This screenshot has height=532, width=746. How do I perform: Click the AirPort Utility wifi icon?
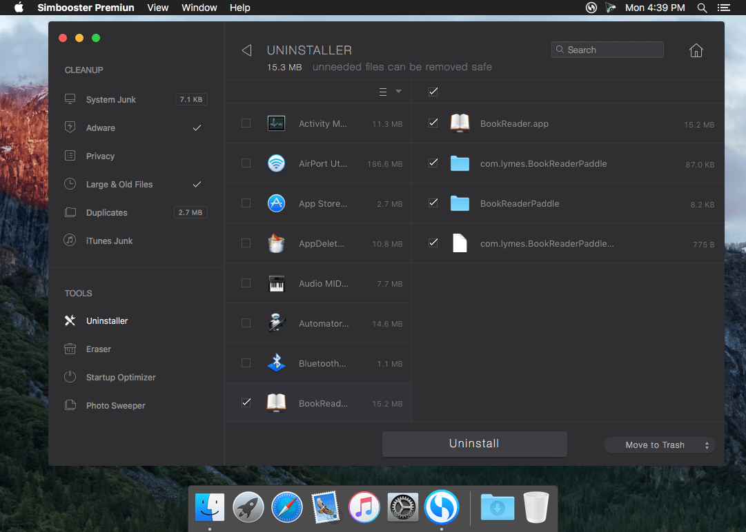[x=277, y=163]
